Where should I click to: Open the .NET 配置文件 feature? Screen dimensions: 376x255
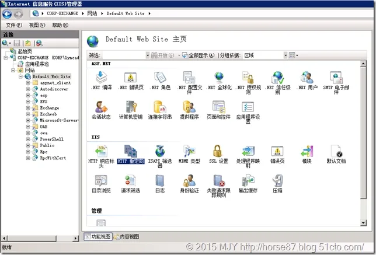(189, 82)
